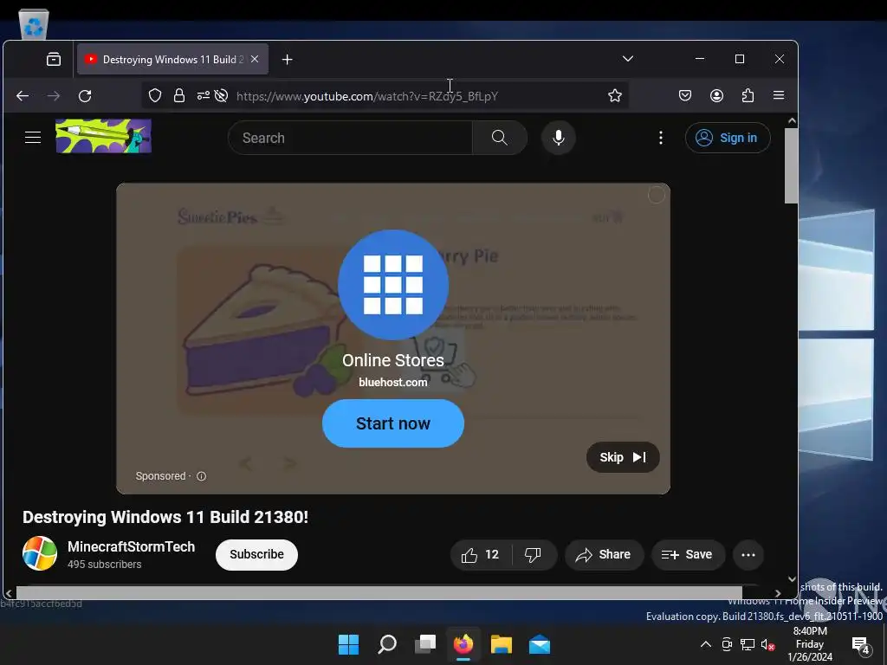Click Start now on the ad
This screenshot has height=665, width=887.
(393, 423)
